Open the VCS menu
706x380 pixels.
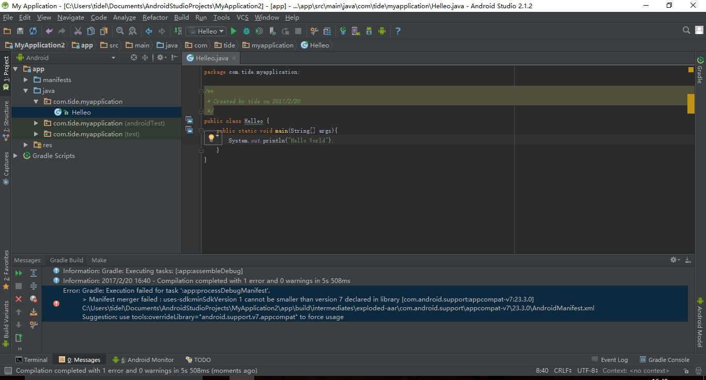click(x=243, y=18)
